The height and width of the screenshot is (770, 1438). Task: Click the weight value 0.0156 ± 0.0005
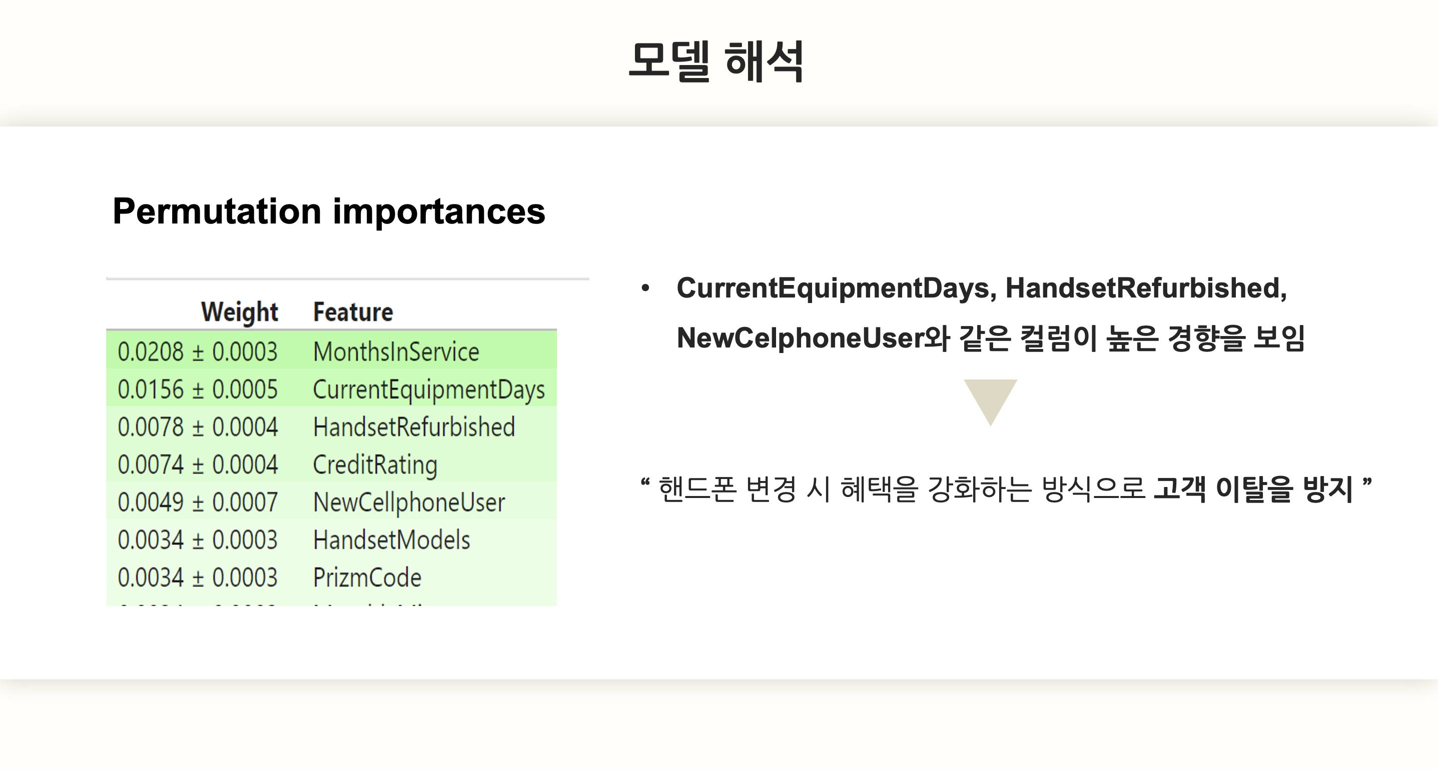tap(197, 389)
